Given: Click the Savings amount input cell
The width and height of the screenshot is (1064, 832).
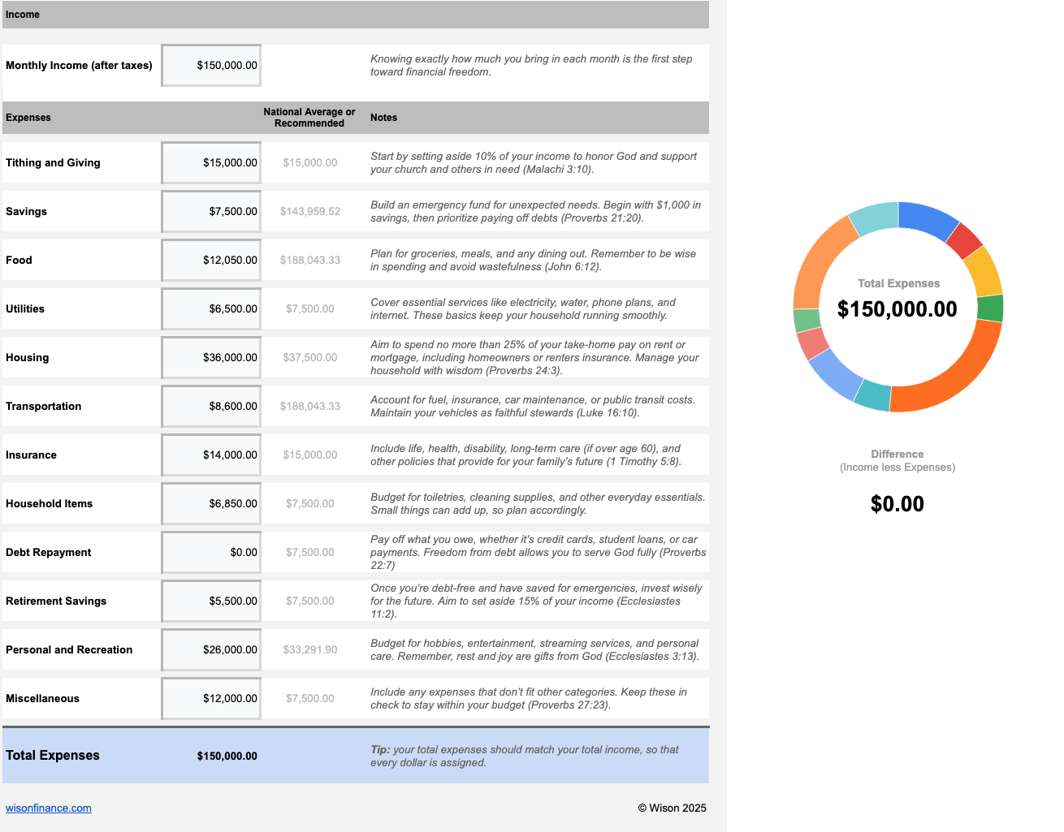Looking at the screenshot, I should pyautogui.click(x=211, y=212).
